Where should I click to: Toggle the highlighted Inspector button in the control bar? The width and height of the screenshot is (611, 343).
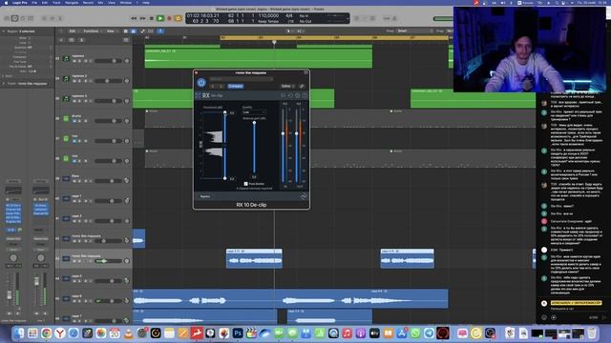pyautogui.click(x=14, y=18)
